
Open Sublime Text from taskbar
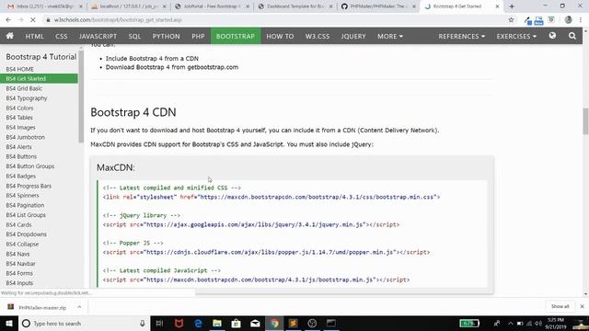coord(293,323)
